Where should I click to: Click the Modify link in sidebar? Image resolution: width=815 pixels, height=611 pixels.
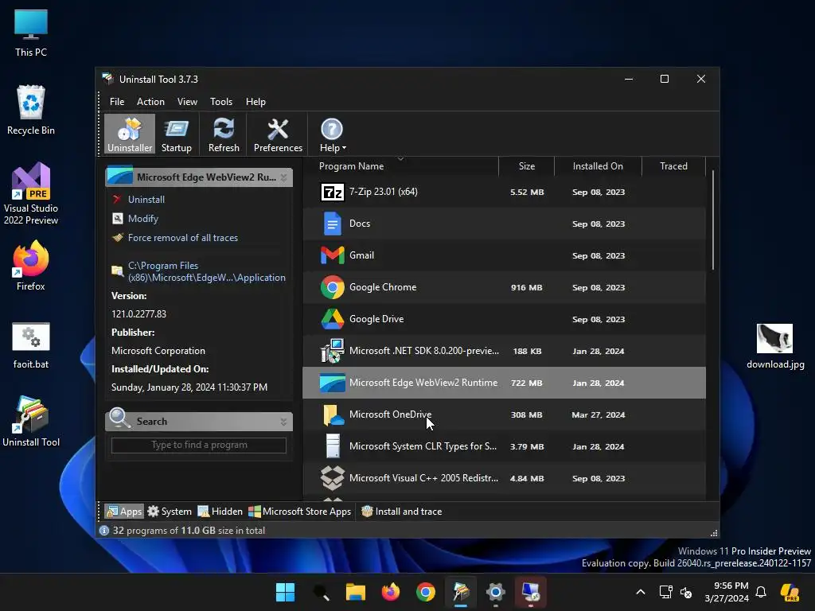click(143, 219)
